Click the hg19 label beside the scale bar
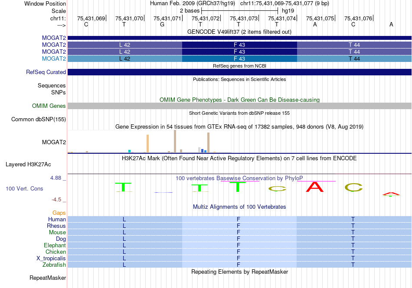The width and height of the screenshot is (412, 288). point(288,11)
